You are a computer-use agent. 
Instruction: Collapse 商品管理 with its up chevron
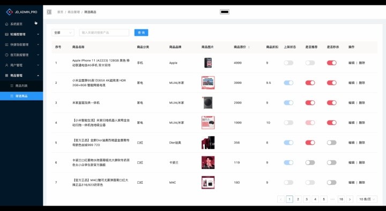[38, 75]
